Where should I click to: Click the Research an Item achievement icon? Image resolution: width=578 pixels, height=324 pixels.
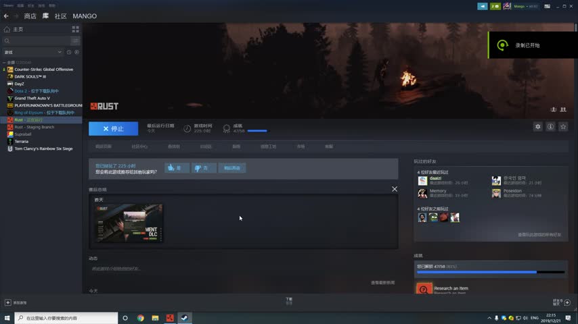(x=424, y=288)
